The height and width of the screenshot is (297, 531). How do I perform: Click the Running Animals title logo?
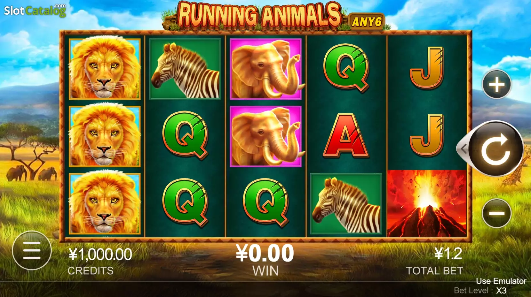(x=259, y=15)
